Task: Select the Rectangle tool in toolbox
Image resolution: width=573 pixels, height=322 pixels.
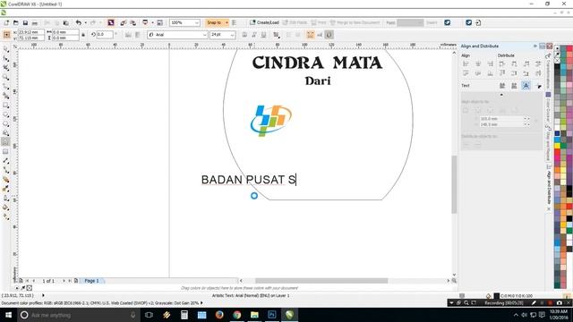Action: (x=6, y=106)
